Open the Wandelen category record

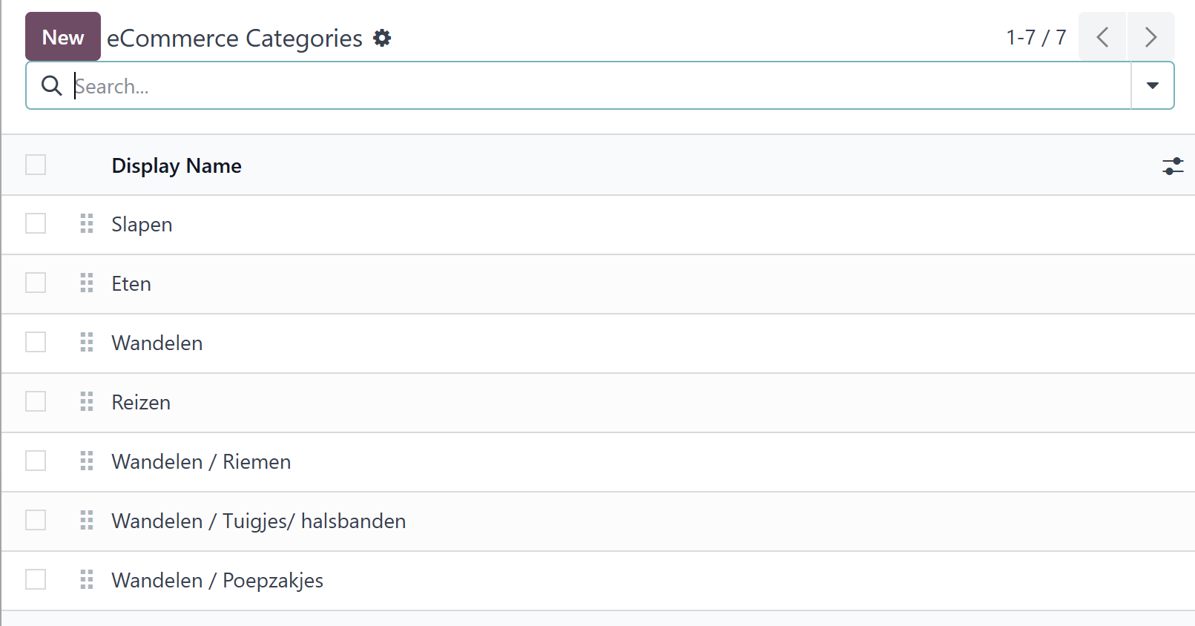coord(157,343)
